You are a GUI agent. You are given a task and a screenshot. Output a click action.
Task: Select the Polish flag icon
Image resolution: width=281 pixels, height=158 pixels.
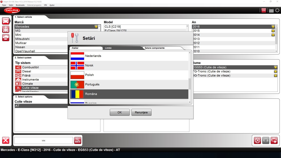(77, 75)
